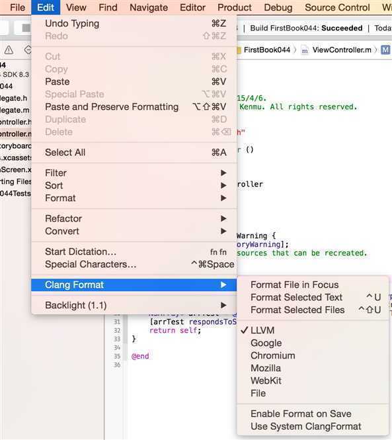The image size is (392, 440).
Task: Click the 'return self;' code line
Action: point(175,331)
